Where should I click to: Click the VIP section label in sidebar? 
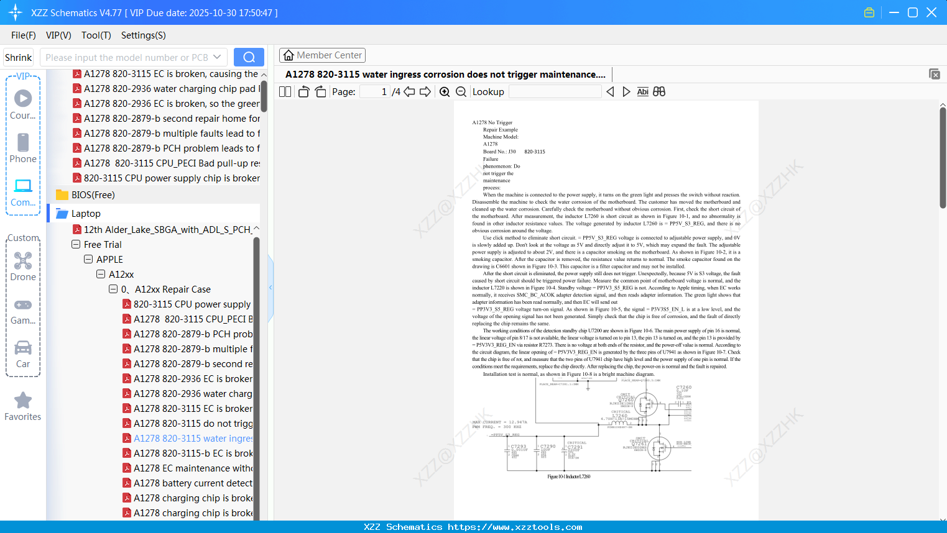(x=23, y=76)
